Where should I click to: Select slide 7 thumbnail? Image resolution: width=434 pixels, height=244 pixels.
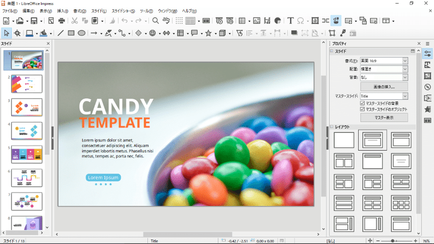27,201
